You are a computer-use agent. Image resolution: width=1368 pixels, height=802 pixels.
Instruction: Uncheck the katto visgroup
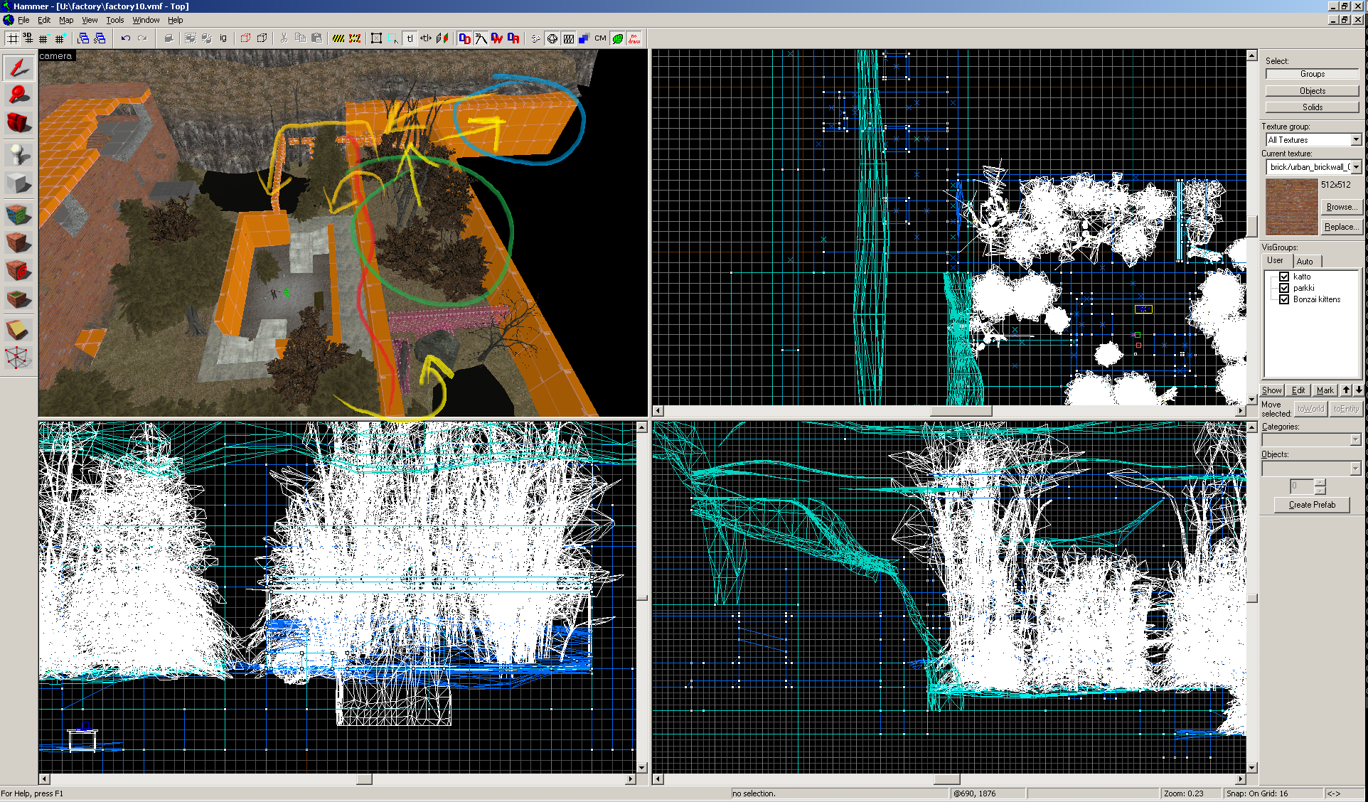[1284, 277]
